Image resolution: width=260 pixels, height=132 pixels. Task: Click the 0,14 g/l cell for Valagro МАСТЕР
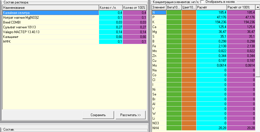[x=111, y=32]
